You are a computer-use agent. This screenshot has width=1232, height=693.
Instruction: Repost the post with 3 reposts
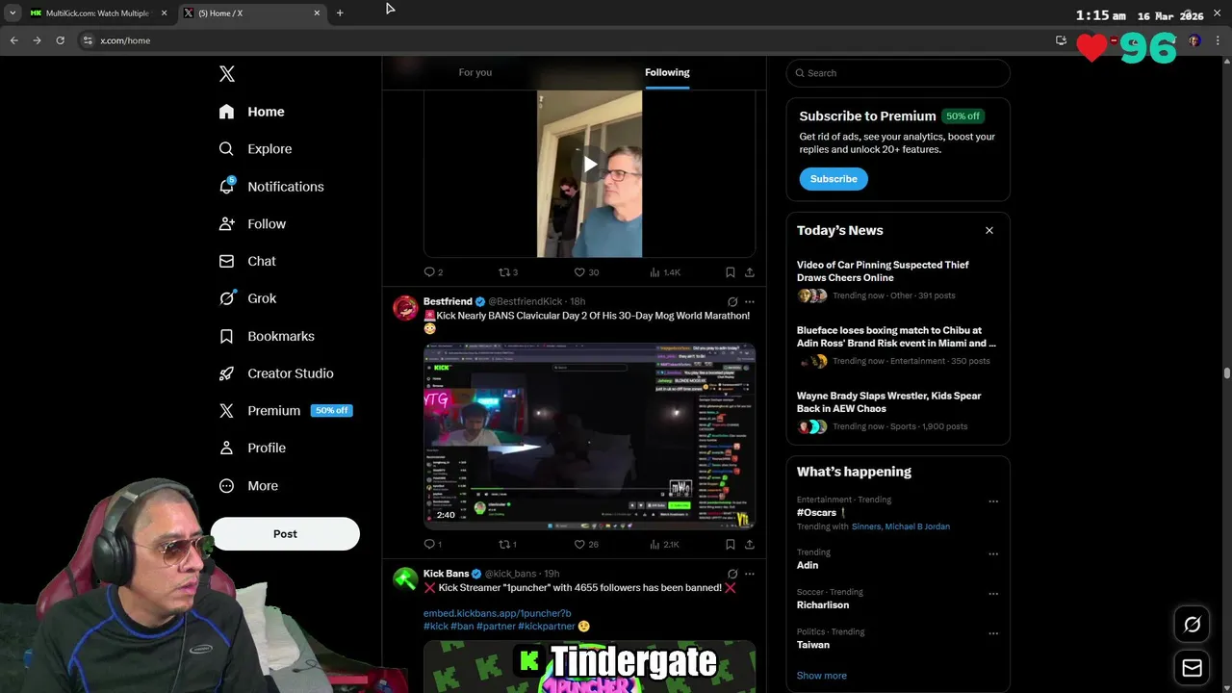pos(507,272)
